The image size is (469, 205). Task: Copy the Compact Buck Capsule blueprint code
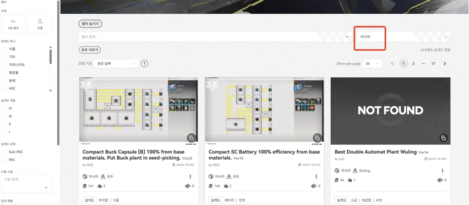click(x=191, y=138)
